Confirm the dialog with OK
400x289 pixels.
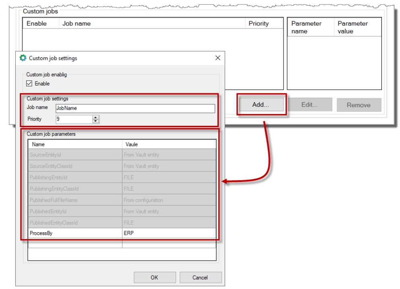point(154,277)
